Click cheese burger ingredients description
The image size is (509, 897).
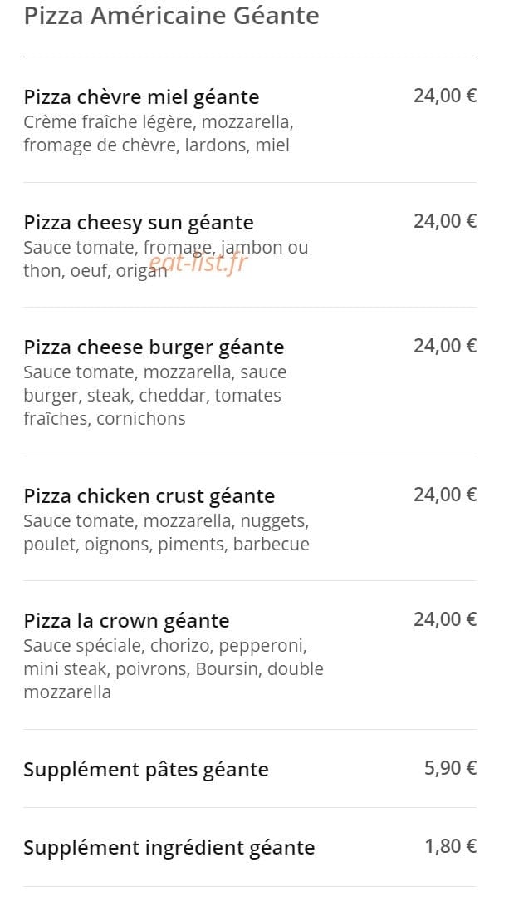point(154,396)
